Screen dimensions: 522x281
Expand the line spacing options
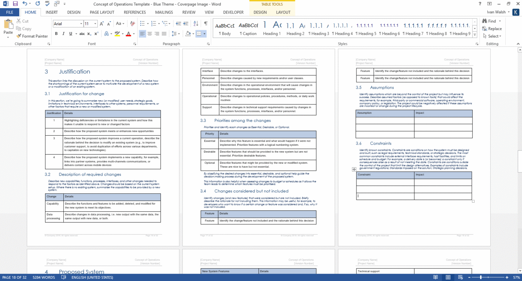click(179, 34)
